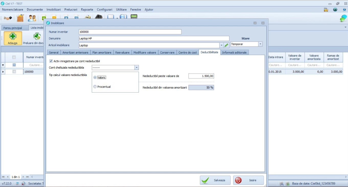
Task: Click the connection icon next to version
Action: point(17,183)
